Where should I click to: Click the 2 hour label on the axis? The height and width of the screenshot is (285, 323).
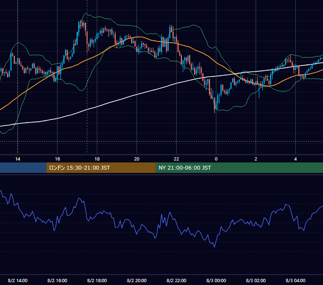point(256,159)
